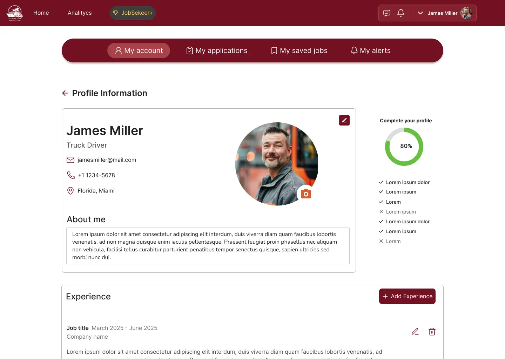The width and height of the screenshot is (505, 359).
Task: Click the phone icon beside +1 1234-5678
Action: (x=71, y=175)
